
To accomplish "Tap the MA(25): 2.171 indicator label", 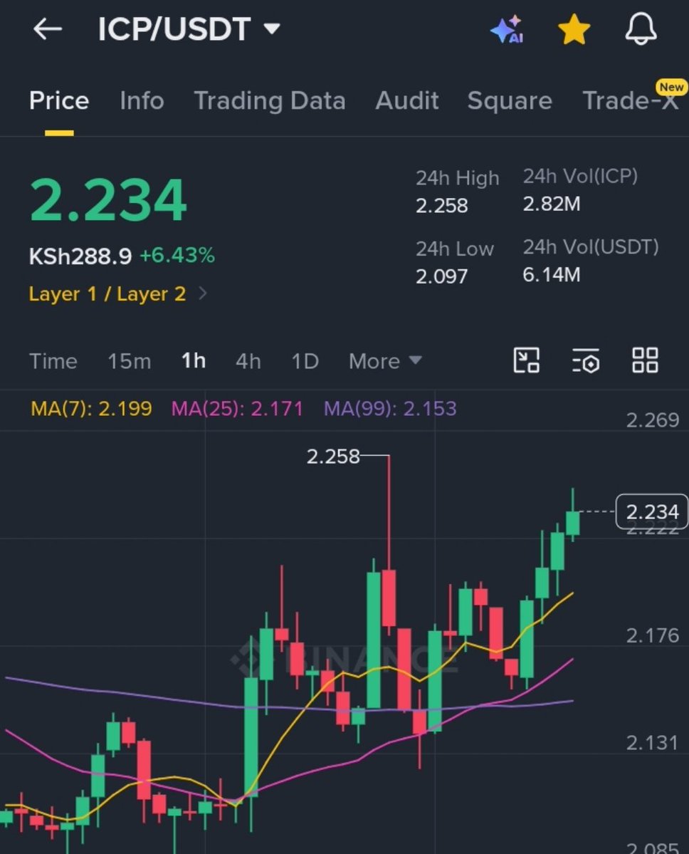I will tap(237, 409).
